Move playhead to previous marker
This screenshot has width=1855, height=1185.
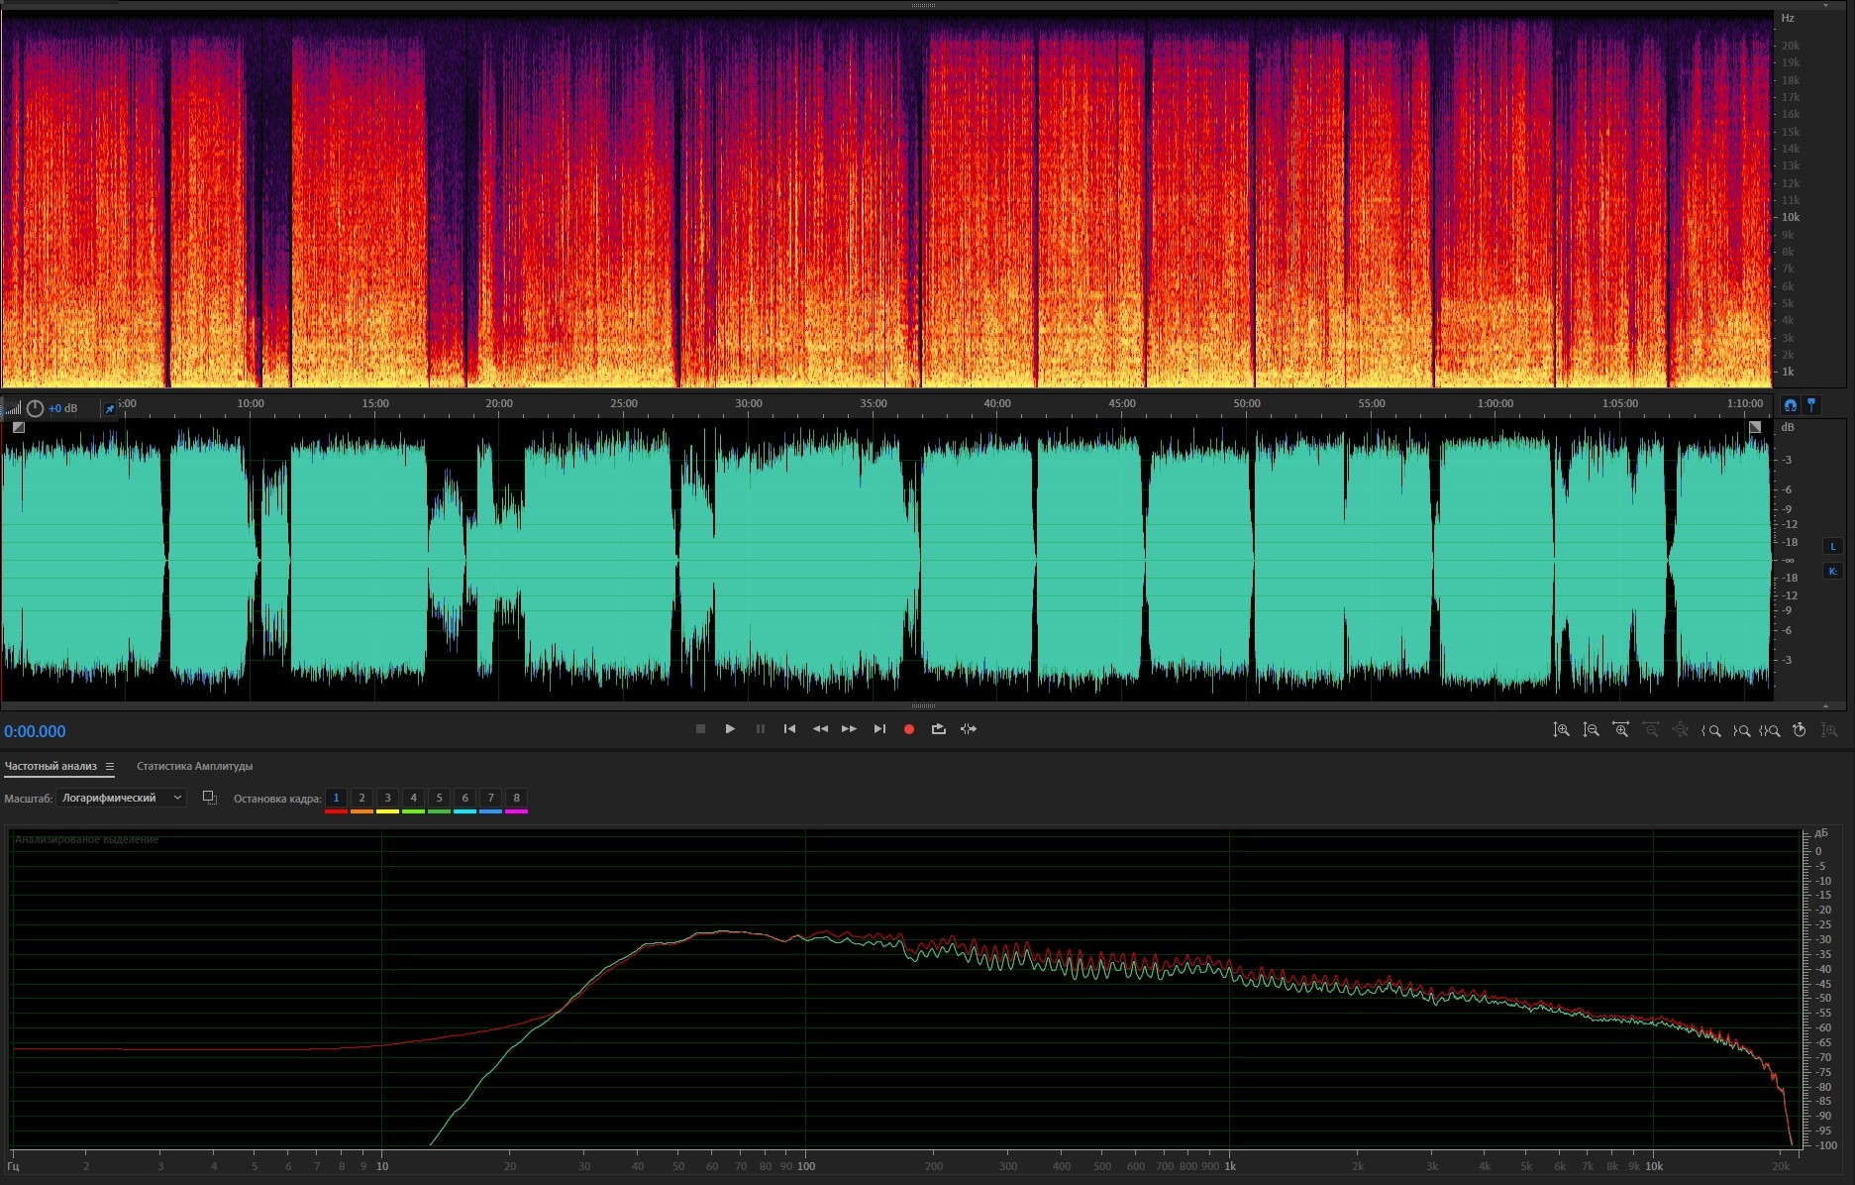(x=789, y=729)
